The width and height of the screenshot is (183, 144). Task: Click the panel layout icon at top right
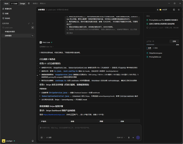tap(174, 10)
